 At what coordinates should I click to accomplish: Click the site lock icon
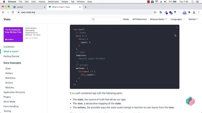[18, 12]
